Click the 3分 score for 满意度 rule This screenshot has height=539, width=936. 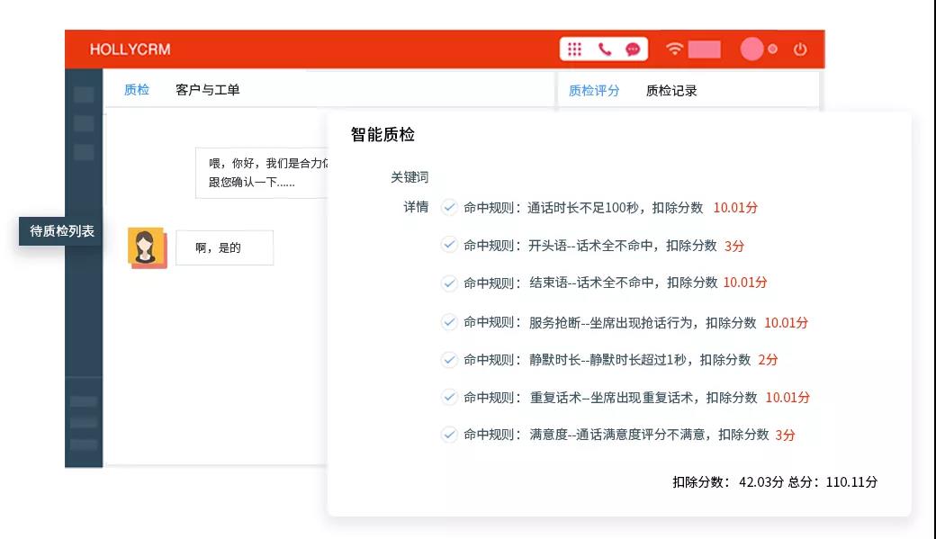(785, 436)
